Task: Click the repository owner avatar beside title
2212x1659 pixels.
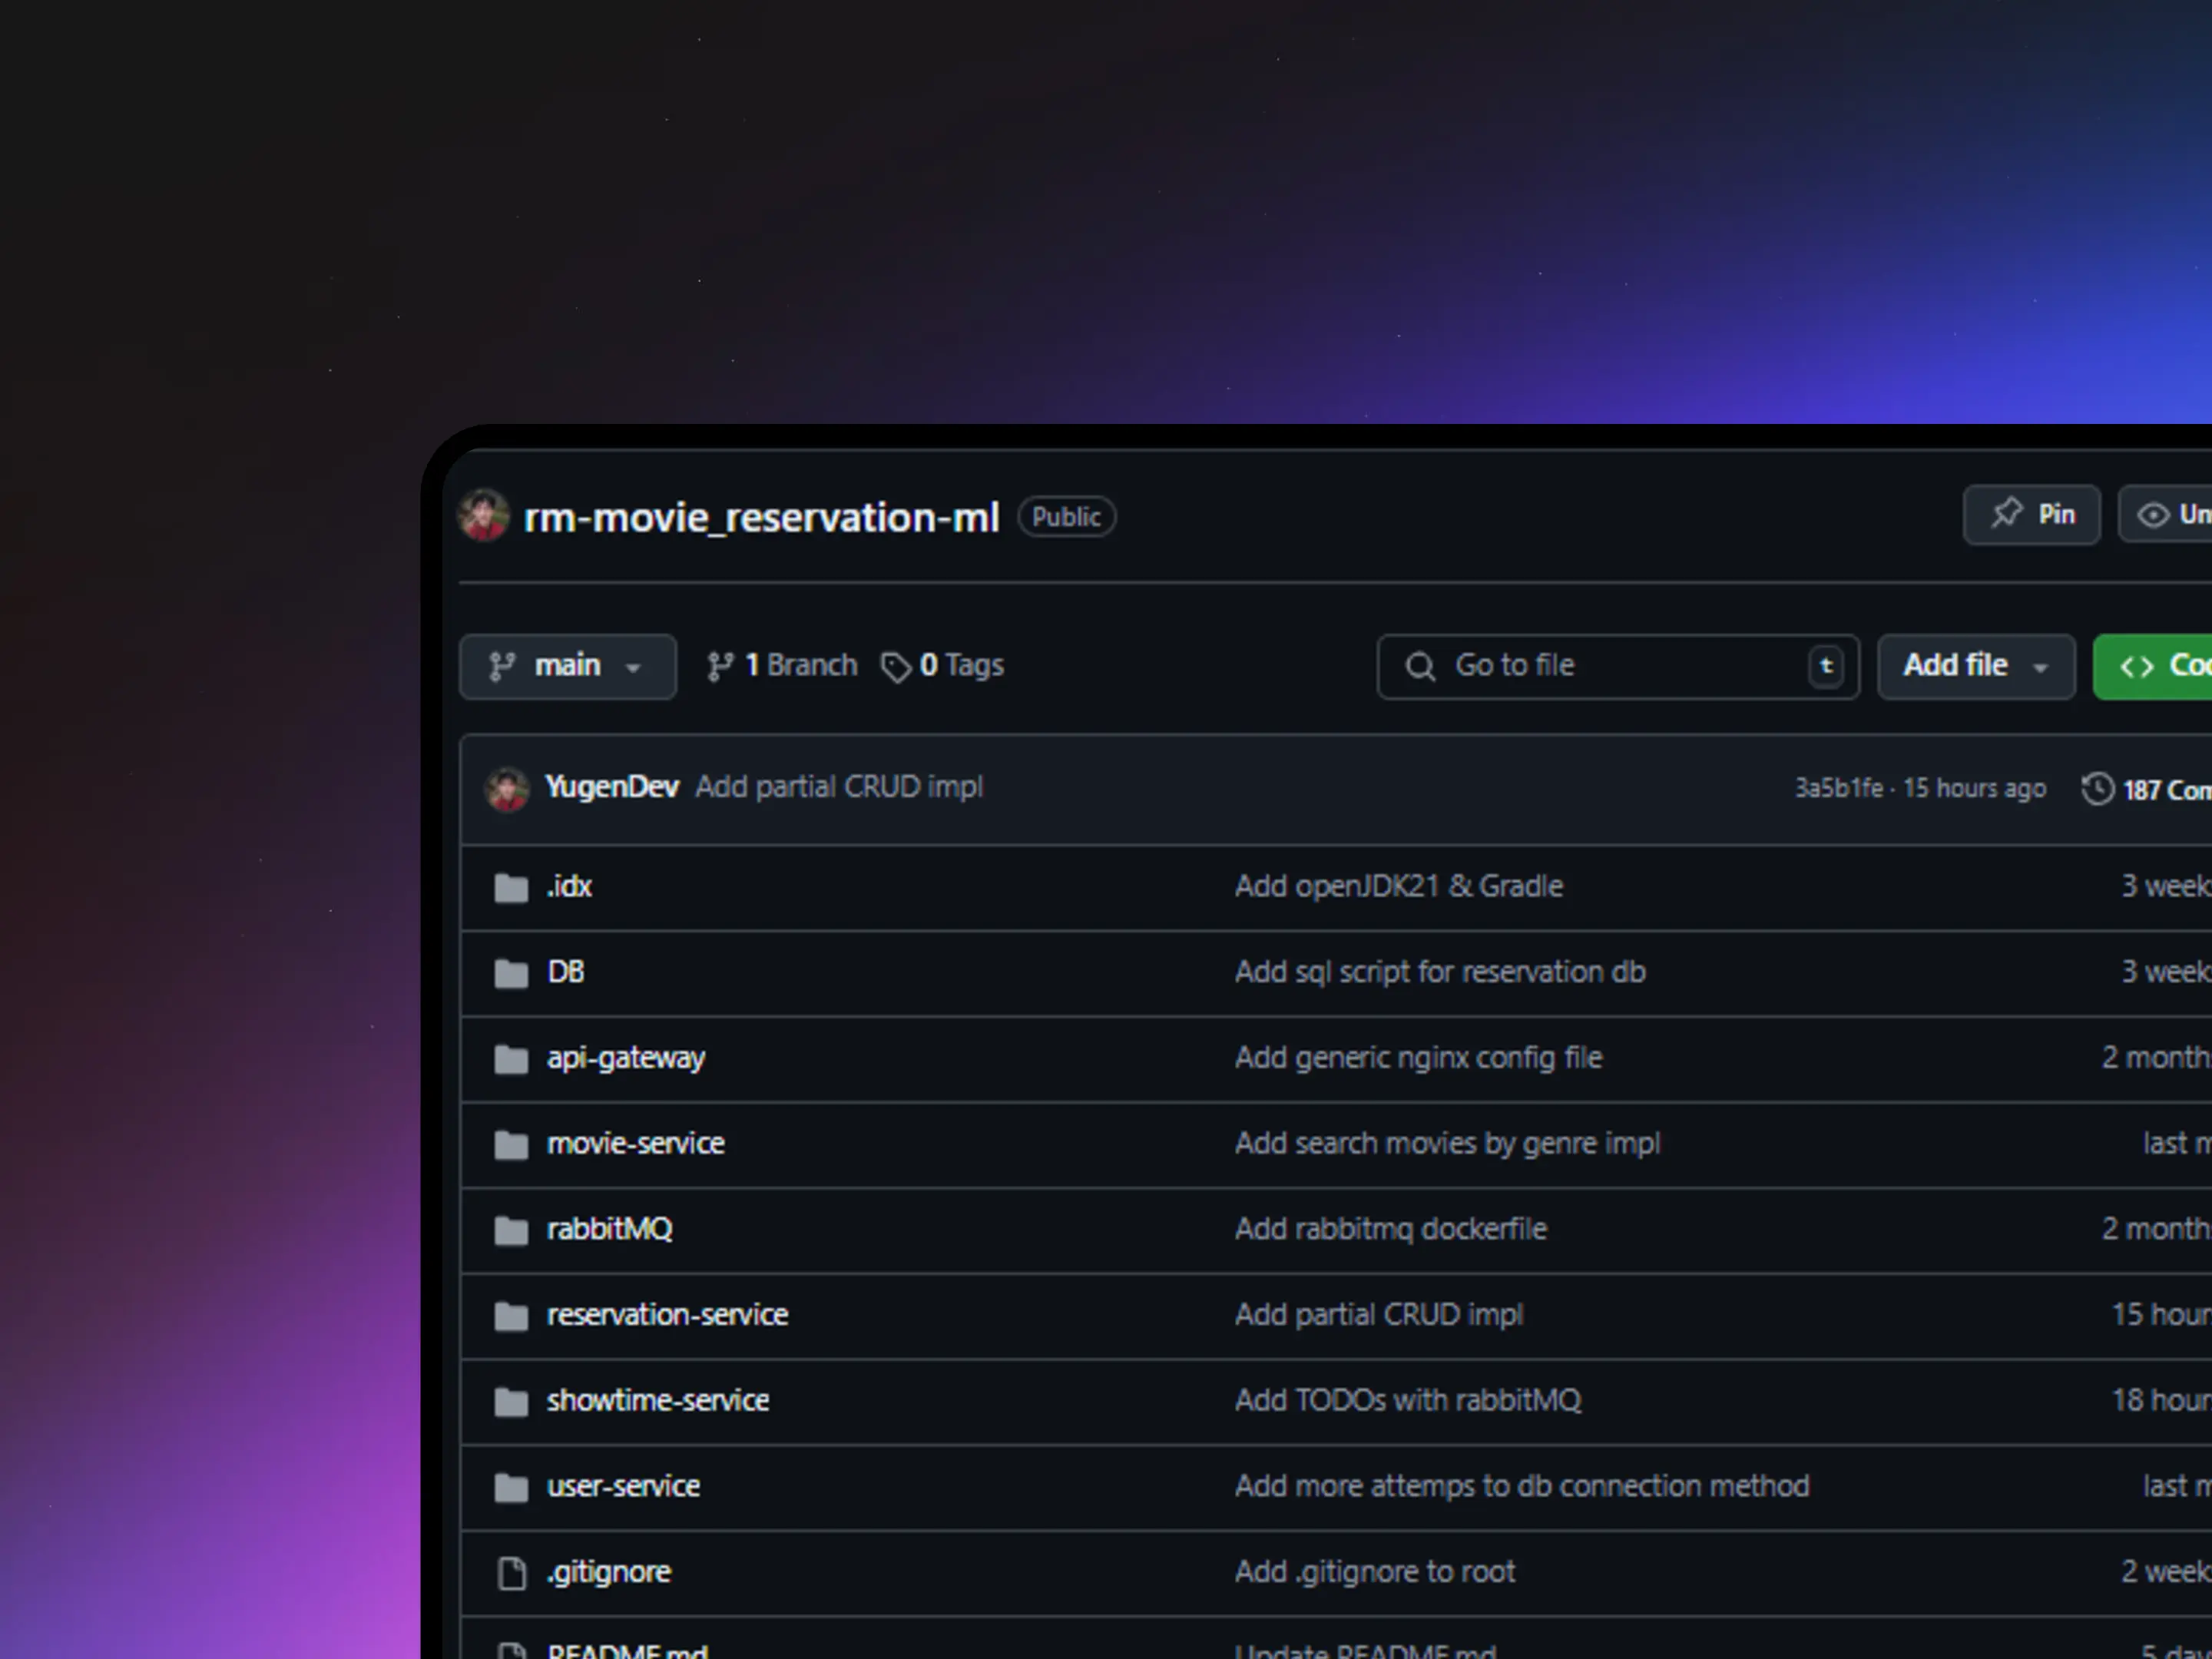Action: (x=483, y=516)
